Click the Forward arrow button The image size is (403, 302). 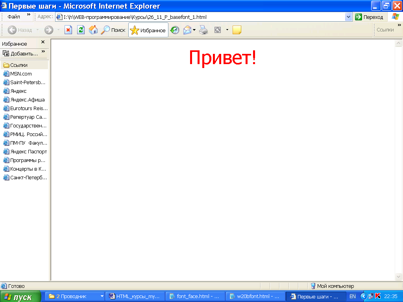pos(48,30)
